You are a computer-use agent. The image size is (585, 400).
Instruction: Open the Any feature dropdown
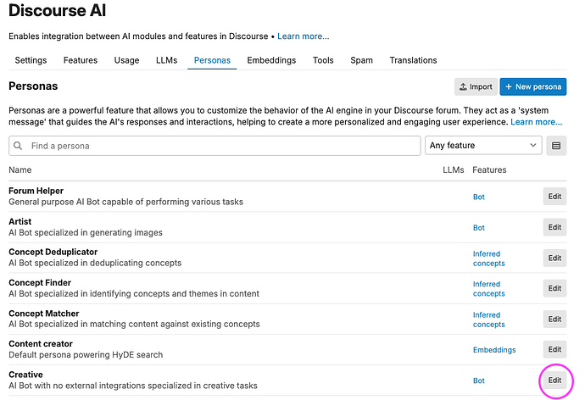pos(483,146)
